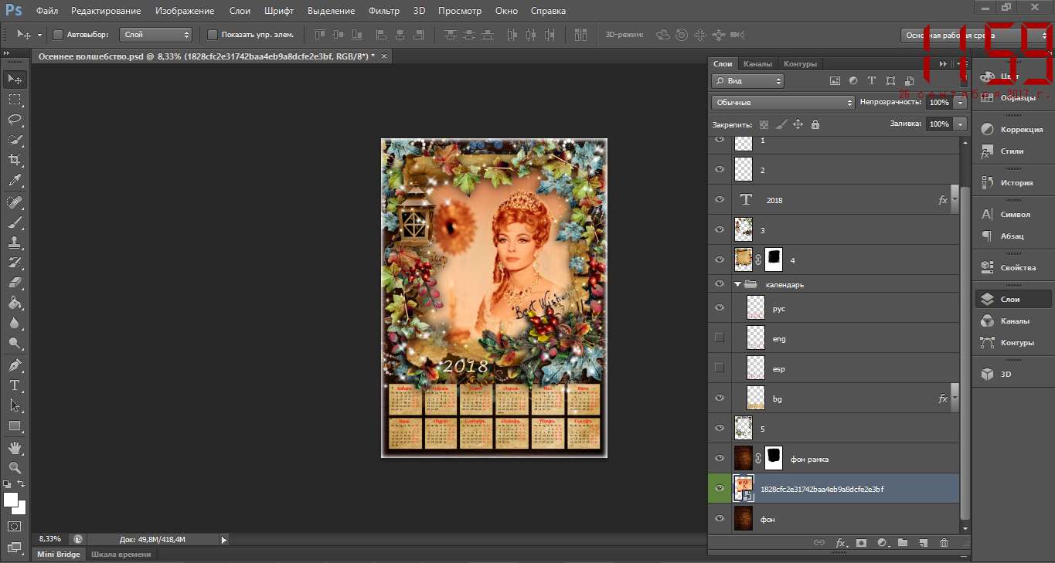Select the Eraser tool
Screen dimensions: 1055x563
(15, 283)
